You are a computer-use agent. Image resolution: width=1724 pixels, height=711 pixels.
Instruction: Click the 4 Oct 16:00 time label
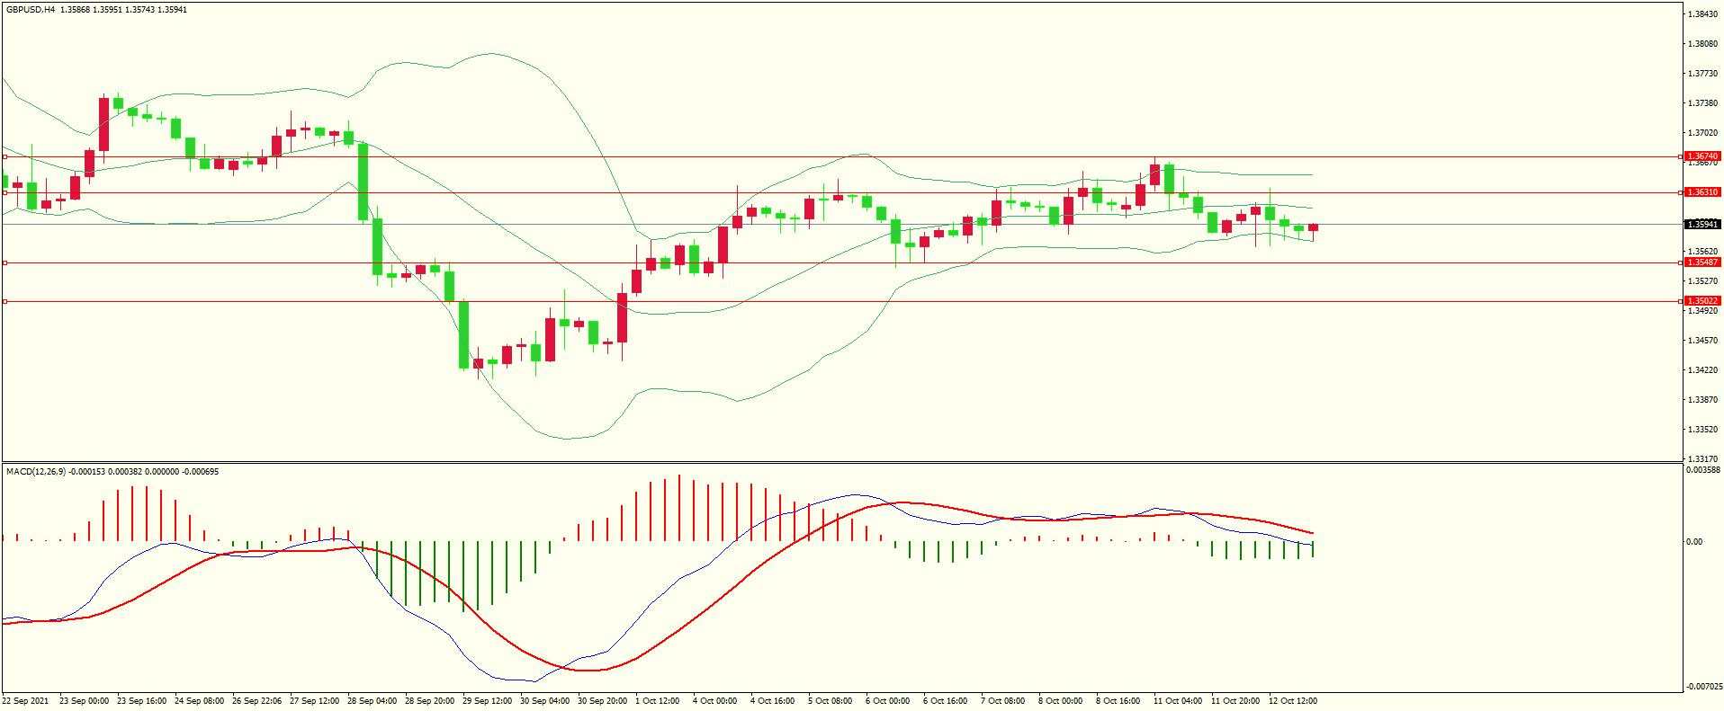coord(773,700)
